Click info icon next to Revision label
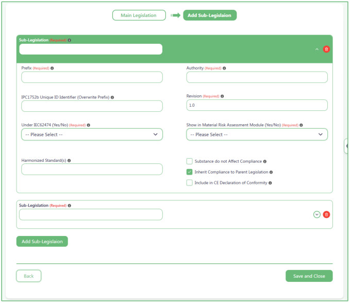Screen dimensions: 350x303 pos(222,96)
